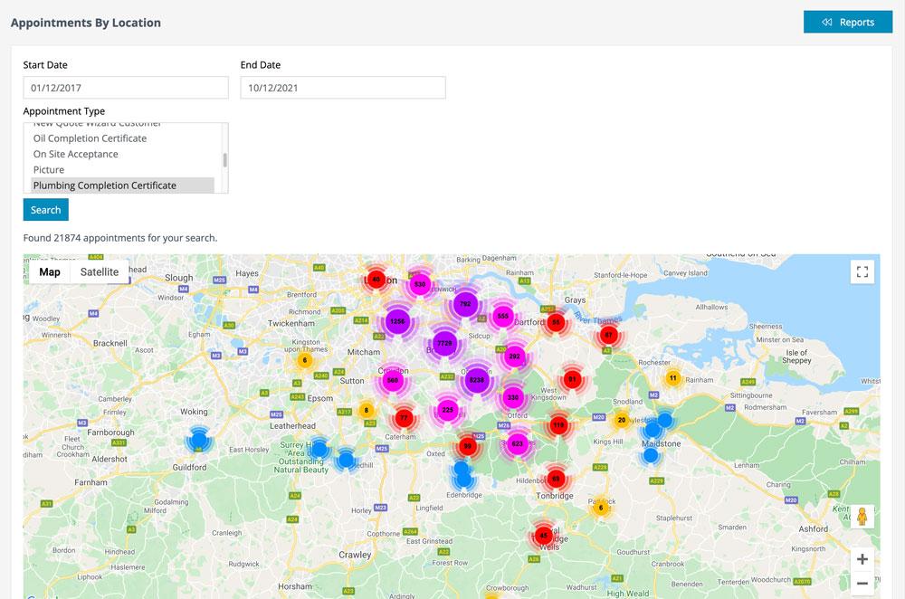Zoom in on the map

tap(862, 559)
